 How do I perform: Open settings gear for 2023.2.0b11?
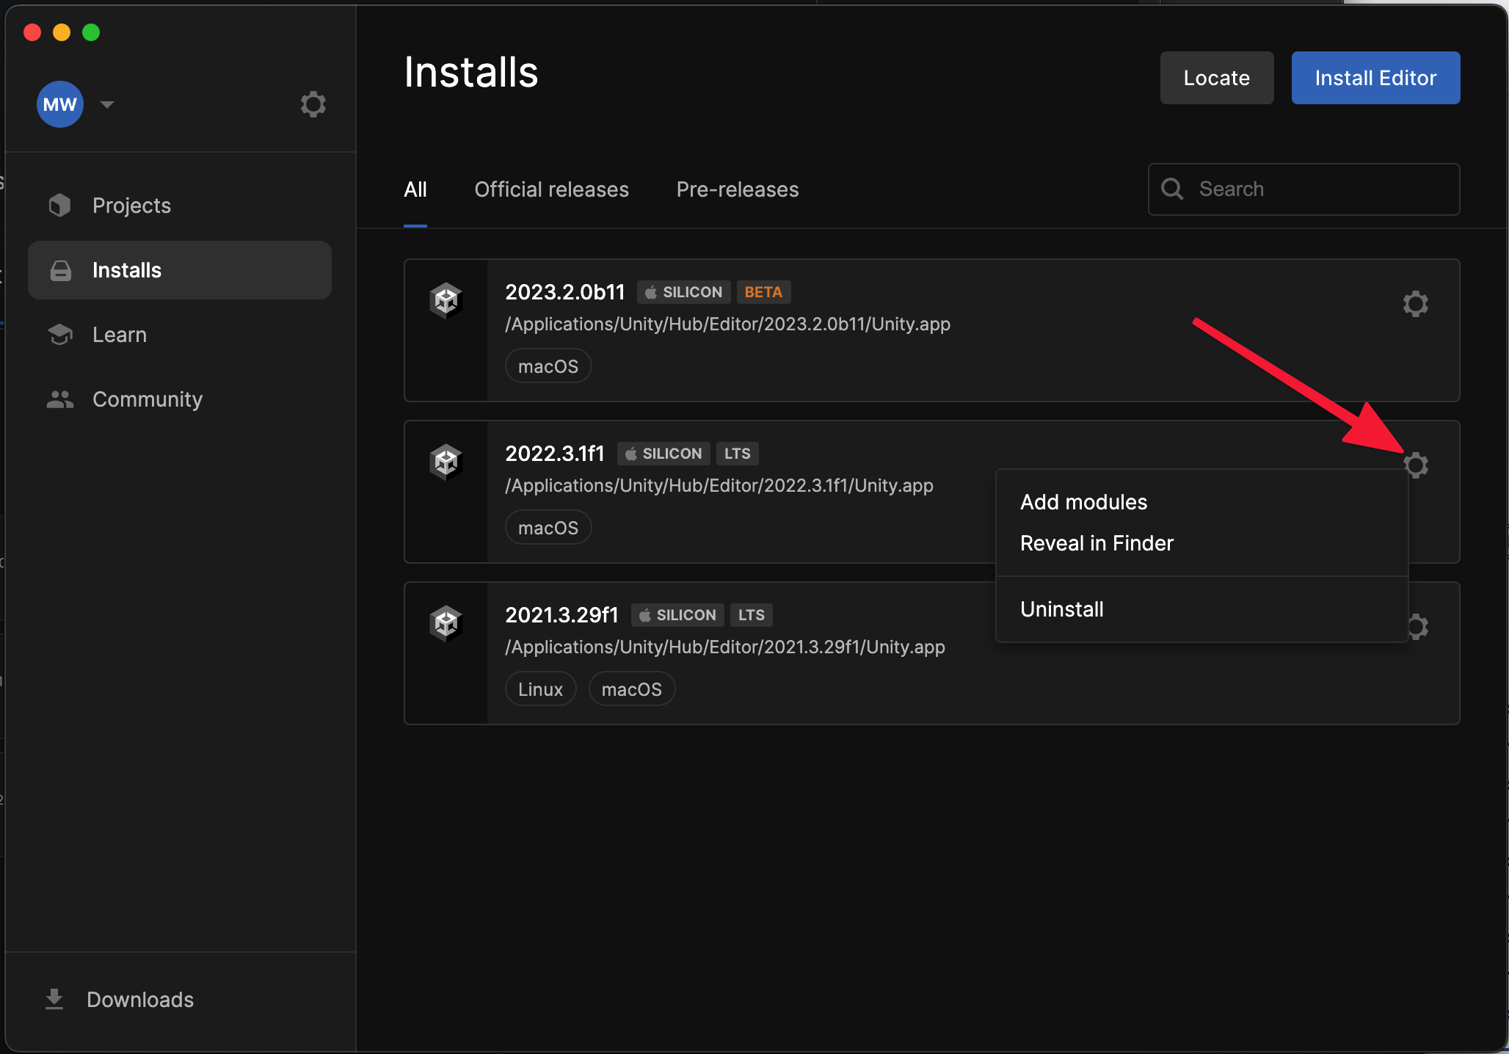pos(1415,304)
